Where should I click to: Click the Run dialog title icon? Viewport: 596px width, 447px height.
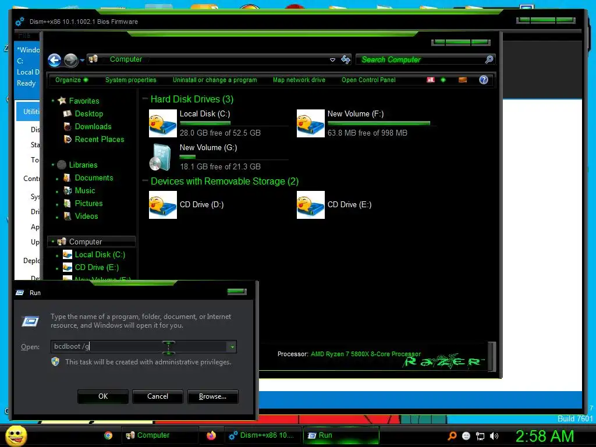pos(20,293)
